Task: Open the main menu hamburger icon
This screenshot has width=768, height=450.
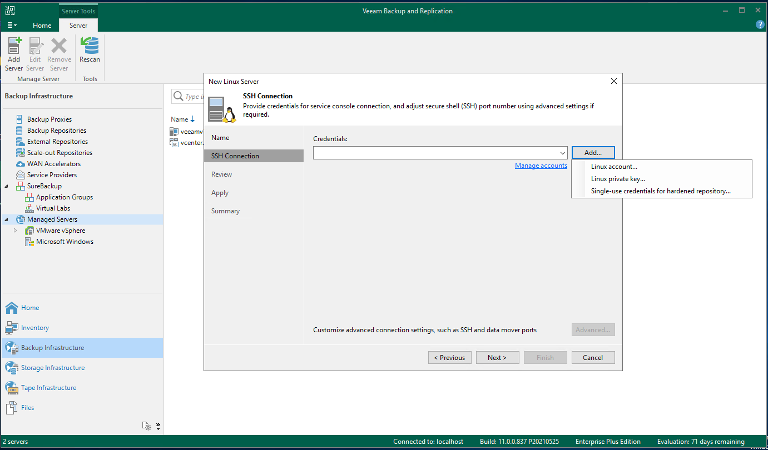Action: (11, 25)
